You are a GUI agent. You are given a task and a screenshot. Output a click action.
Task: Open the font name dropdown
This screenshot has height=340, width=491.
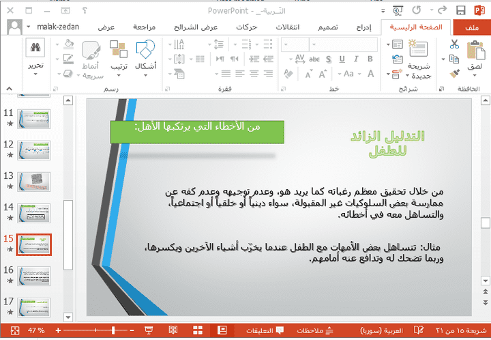point(343,44)
